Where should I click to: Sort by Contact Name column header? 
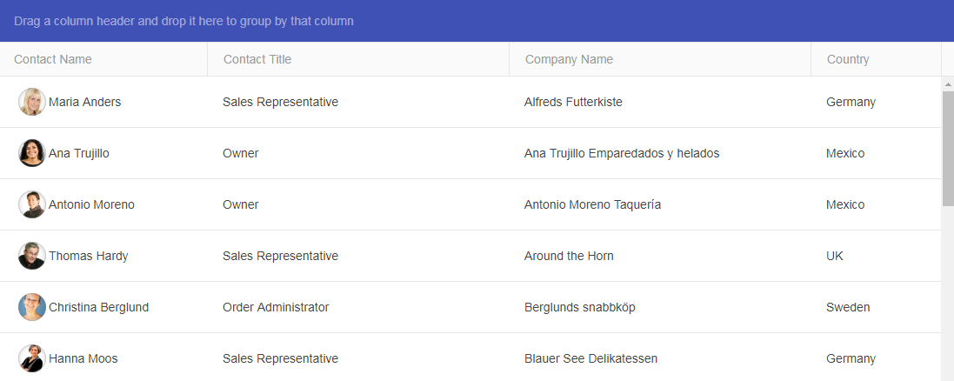(53, 59)
